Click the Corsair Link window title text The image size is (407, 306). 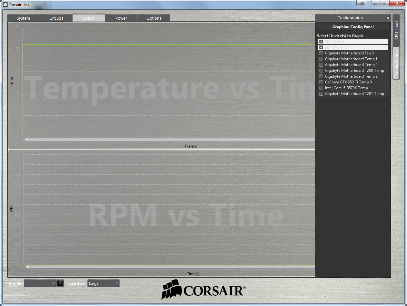coord(19,5)
